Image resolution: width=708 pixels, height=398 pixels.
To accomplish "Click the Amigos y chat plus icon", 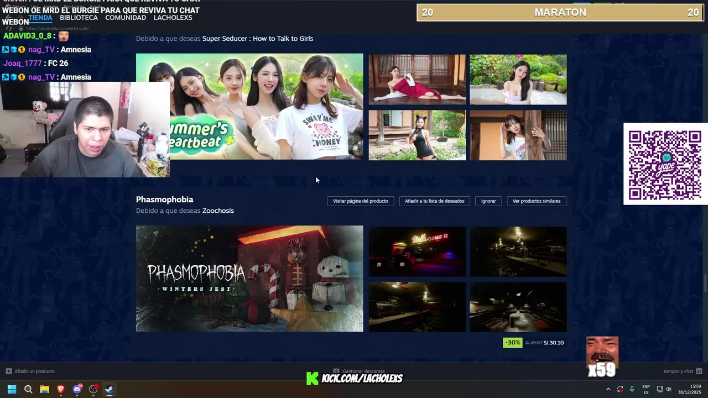I will point(699,371).
